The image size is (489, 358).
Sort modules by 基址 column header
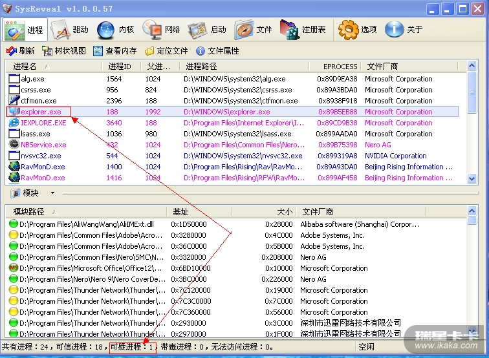click(x=199, y=212)
